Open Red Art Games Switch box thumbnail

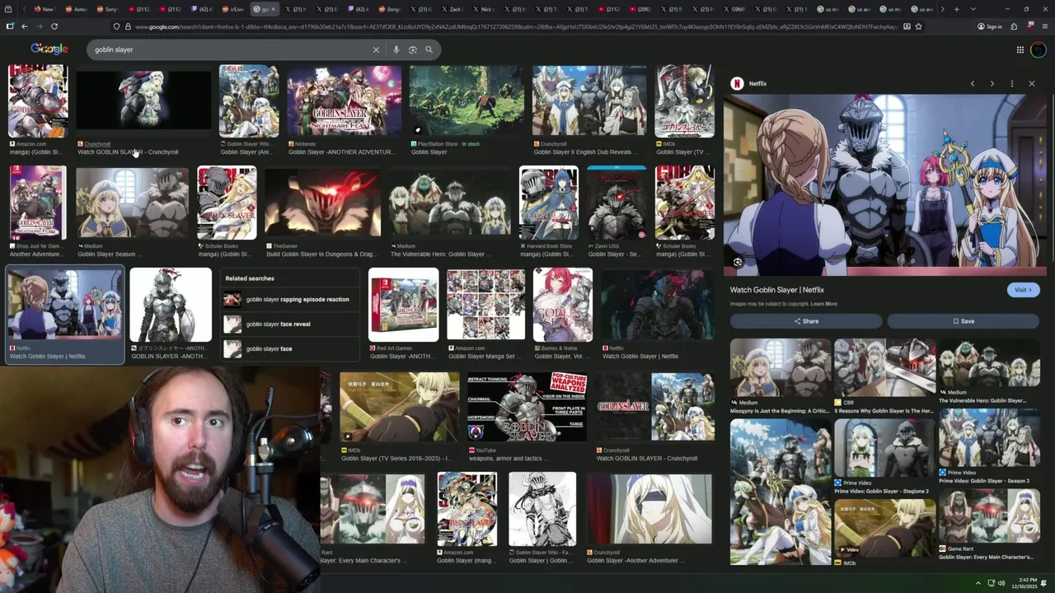click(x=404, y=305)
